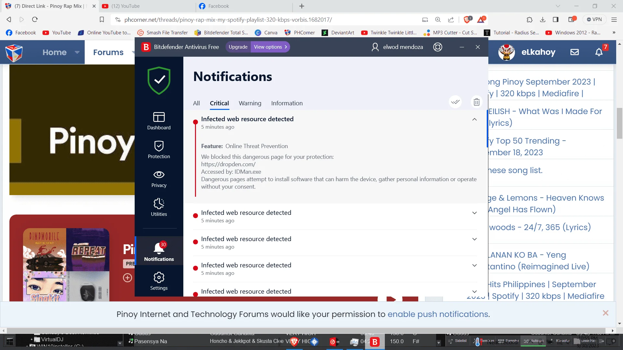The height and width of the screenshot is (350, 623).
Task: Click the Bitdefender B logo
Action: [146, 47]
